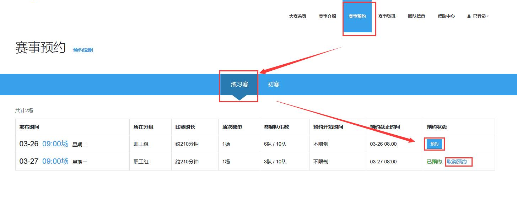Click the 星期三 weekday label

click(80, 162)
